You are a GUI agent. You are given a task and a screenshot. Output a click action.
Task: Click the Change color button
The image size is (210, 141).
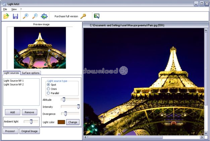pos(73,122)
